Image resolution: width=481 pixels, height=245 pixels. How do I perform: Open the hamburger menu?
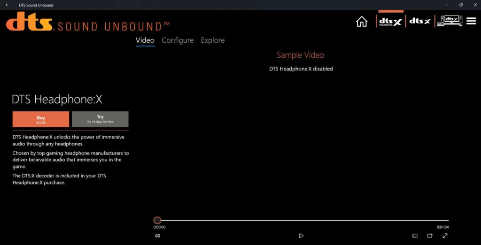pyautogui.click(x=471, y=21)
